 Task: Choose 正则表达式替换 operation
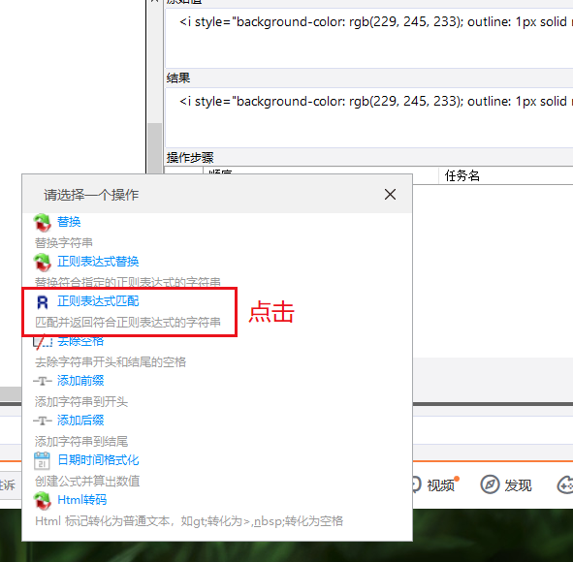pos(98,262)
